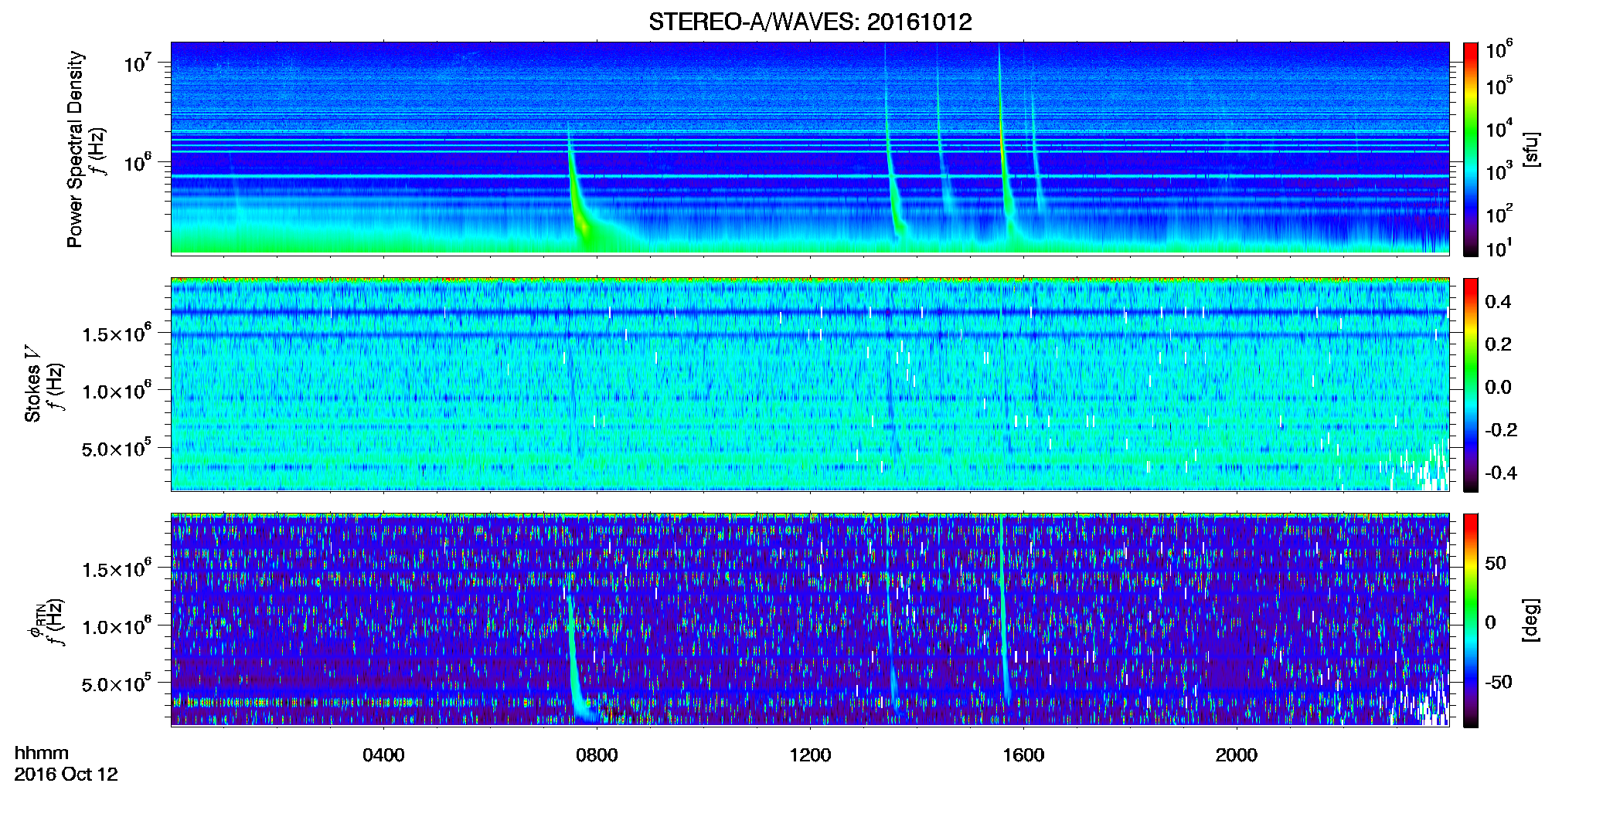Click the -0.4 label on Stokes colorbar
Image resolution: width=1620 pixels, height=834 pixels.
click(x=1501, y=473)
